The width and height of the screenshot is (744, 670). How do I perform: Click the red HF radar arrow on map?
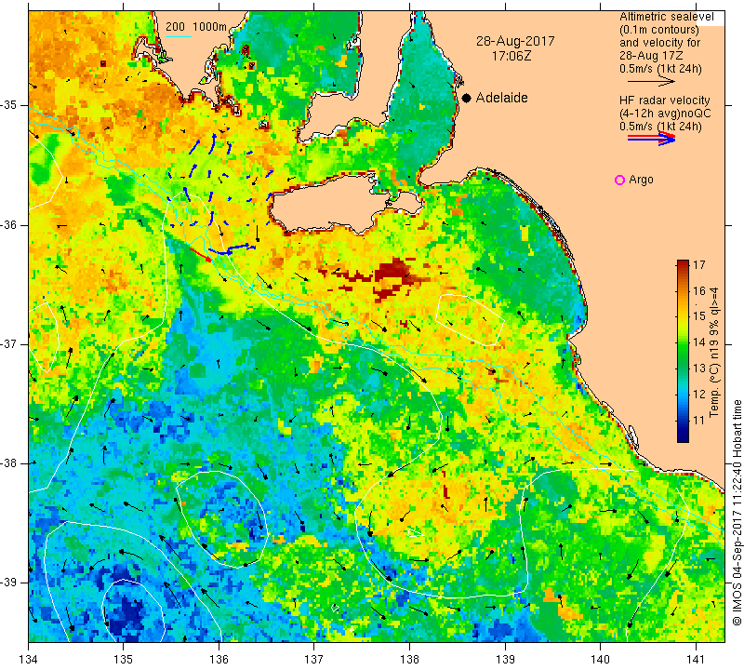click(x=201, y=255)
